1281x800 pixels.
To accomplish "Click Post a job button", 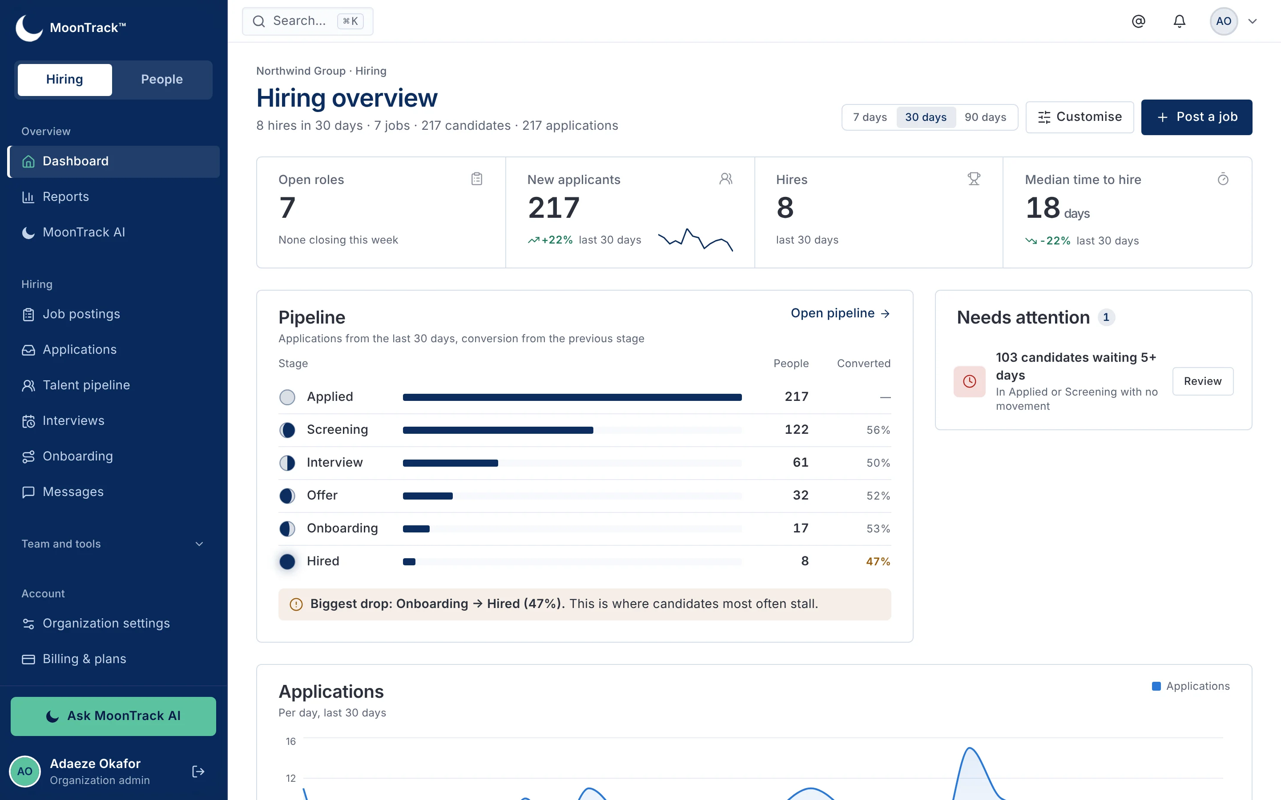I will coord(1196,117).
